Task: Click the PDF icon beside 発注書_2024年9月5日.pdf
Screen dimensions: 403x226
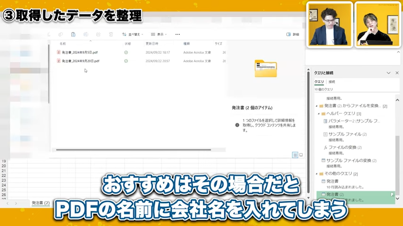Action: point(59,52)
